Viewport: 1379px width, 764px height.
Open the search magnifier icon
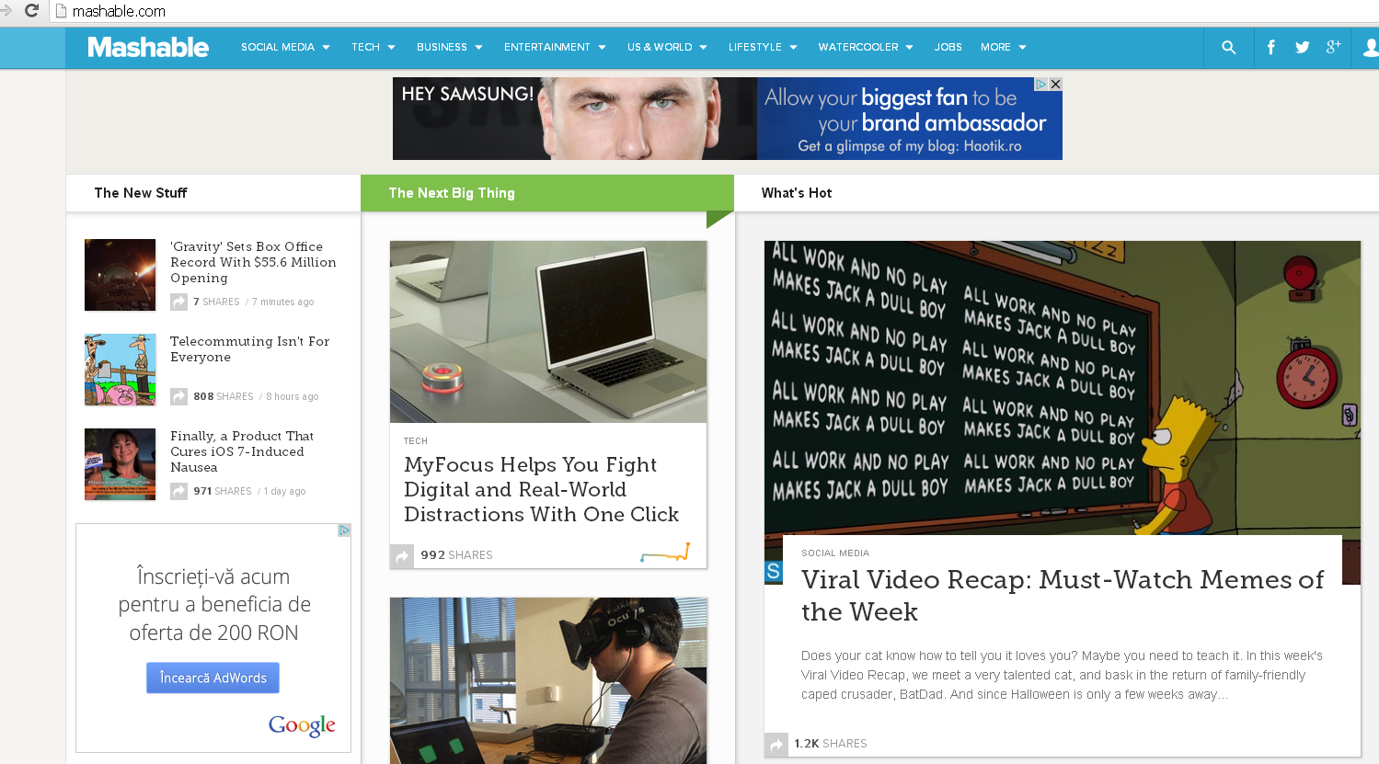coord(1228,47)
